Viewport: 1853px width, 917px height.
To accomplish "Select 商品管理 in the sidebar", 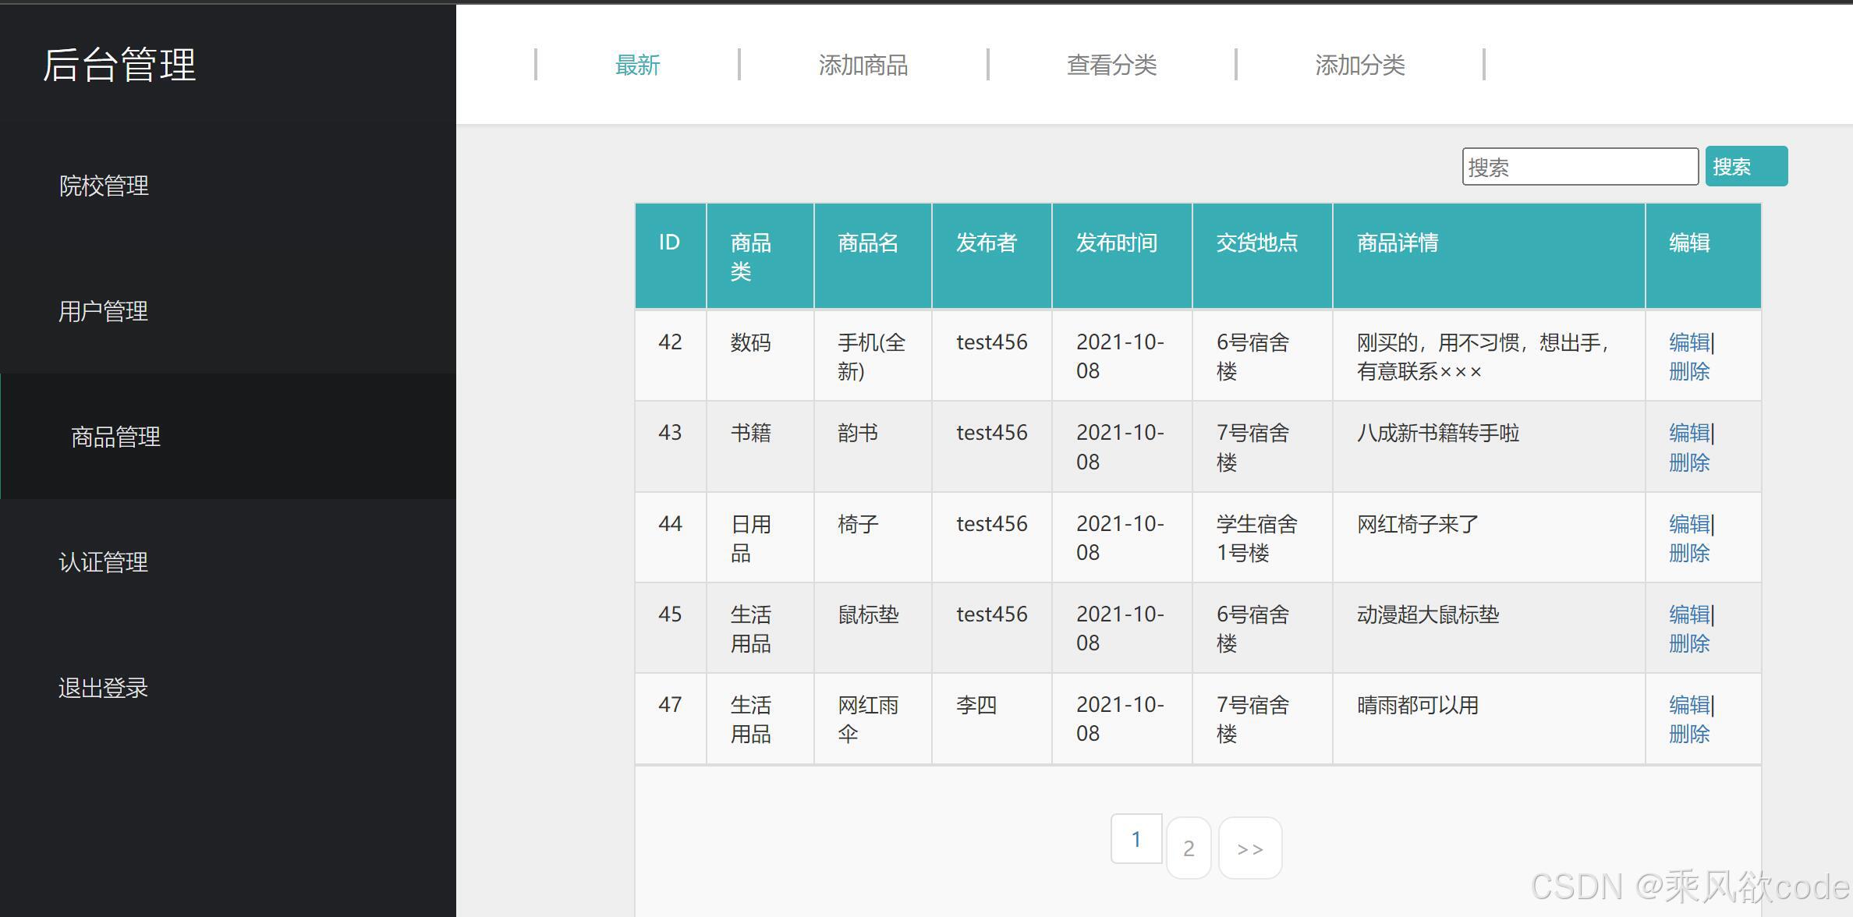I will point(115,437).
